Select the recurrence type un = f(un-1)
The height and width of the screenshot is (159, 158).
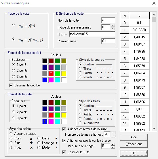13,39
